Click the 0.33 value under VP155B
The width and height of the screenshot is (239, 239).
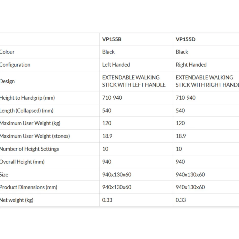coord(107,200)
